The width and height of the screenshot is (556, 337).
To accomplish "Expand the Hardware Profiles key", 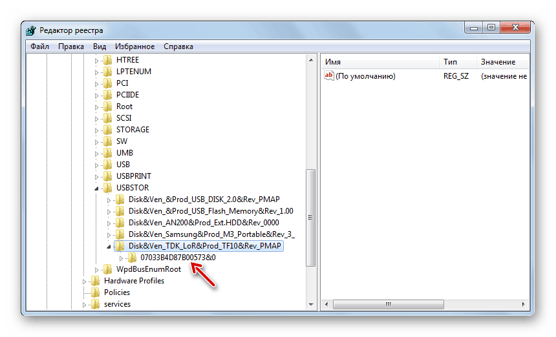I will [x=85, y=281].
